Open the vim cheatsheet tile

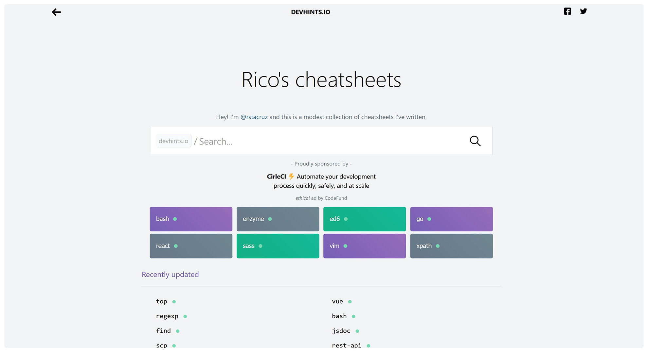pos(364,246)
